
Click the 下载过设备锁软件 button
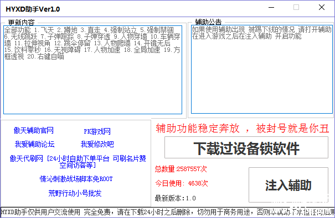point(246,147)
